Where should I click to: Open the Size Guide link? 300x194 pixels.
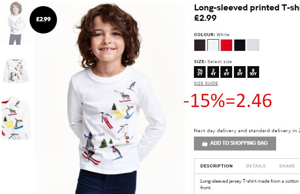tap(206, 84)
